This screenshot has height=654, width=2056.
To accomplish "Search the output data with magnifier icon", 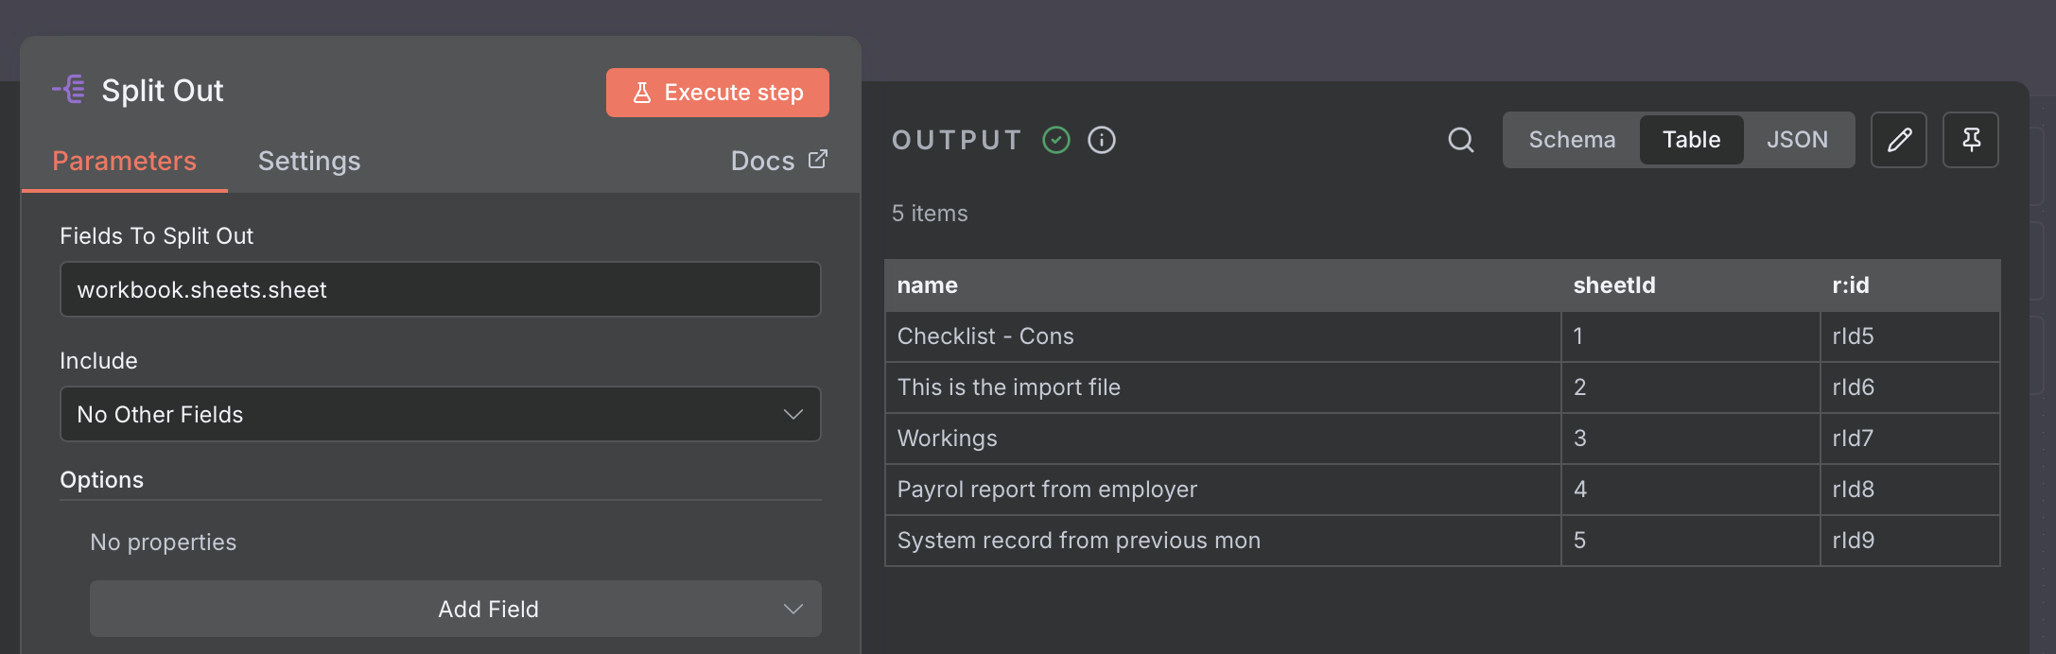I will click(1460, 140).
